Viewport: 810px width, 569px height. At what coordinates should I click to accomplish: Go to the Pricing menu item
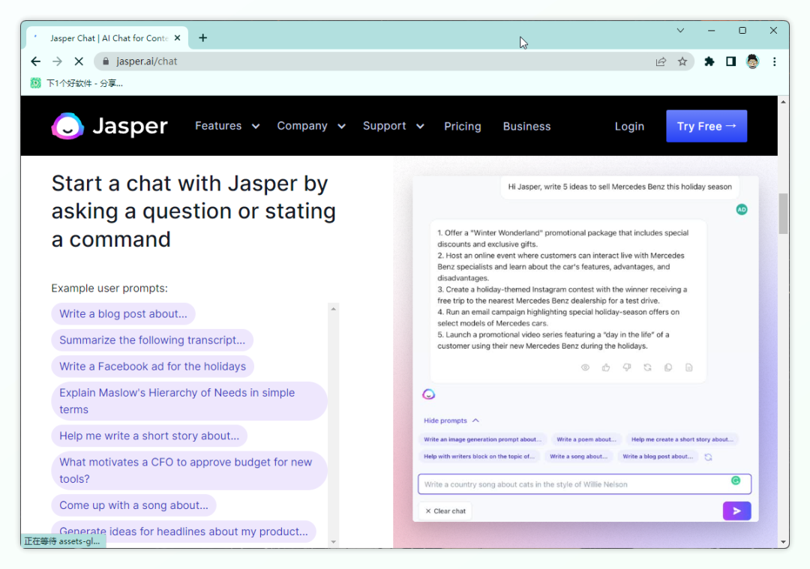point(462,126)
